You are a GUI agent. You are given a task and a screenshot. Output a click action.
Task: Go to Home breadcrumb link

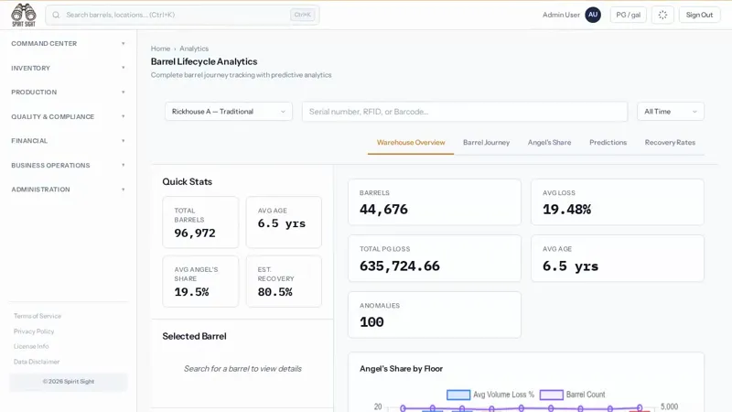coord(161,49)
